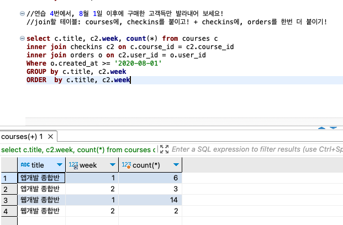
Task: Select row number 3 header
Action: (x=9, y=200)
